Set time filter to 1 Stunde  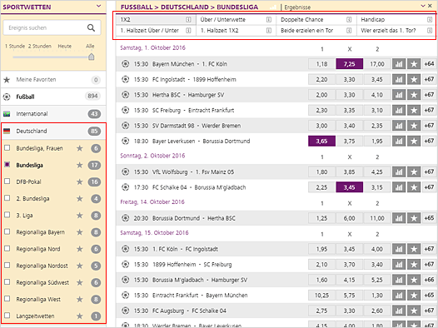click(x=15, y=47)
